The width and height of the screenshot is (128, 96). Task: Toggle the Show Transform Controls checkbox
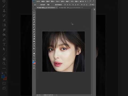[x=54, y=5]
